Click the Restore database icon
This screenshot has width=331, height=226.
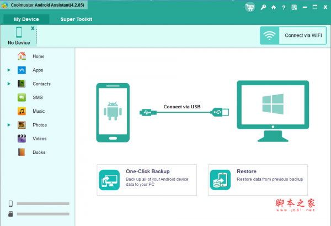(x=220, y=180)
